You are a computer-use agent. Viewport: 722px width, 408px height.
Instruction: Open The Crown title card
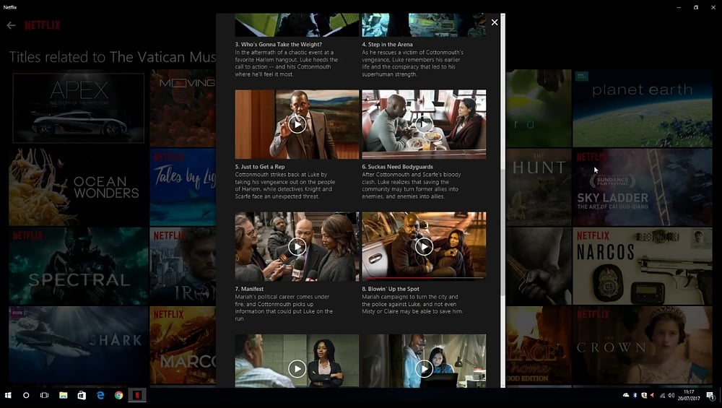tap(643, 345)
